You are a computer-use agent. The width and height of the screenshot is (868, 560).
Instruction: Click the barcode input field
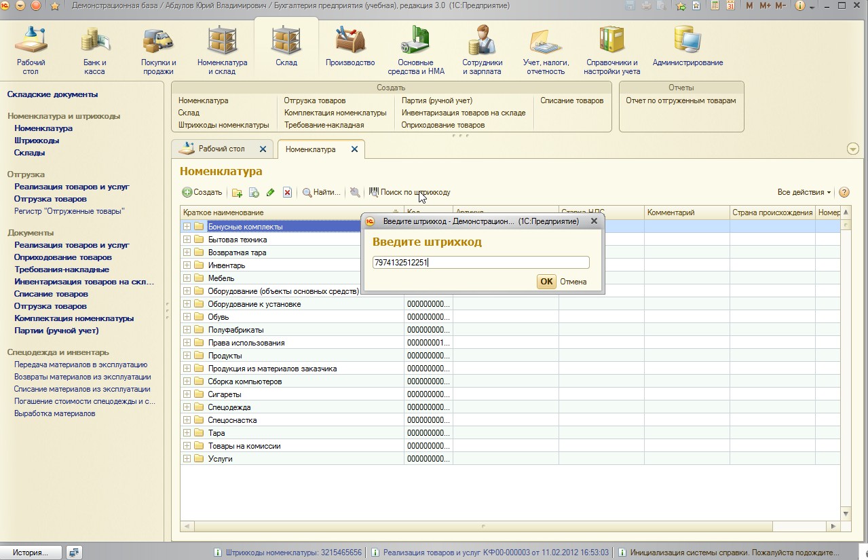[x=480, y=263]
